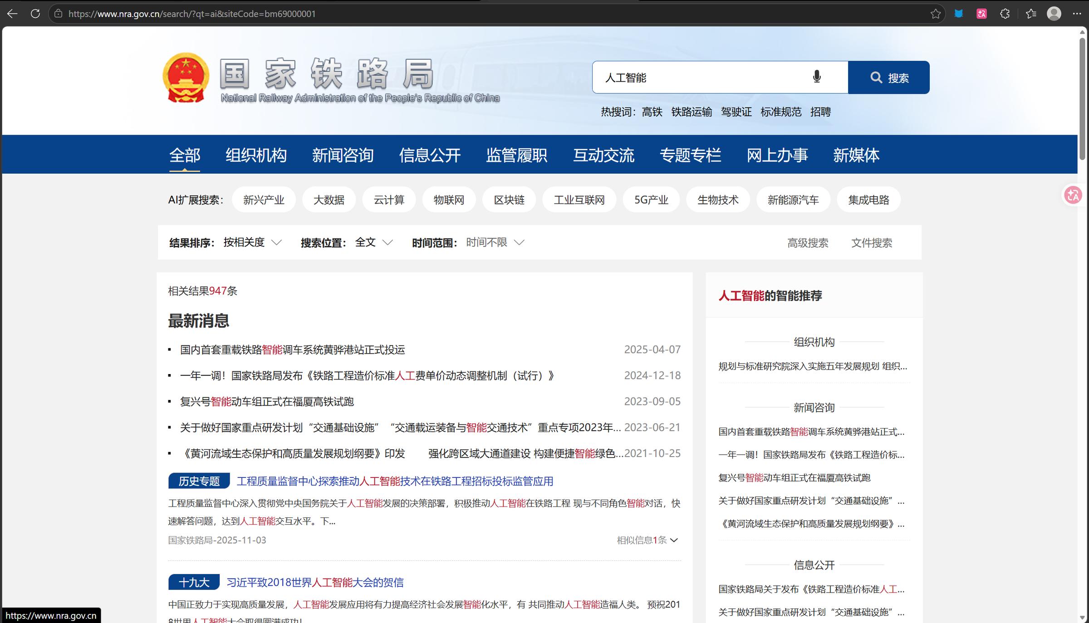1089x623 pixels.
Task: Click the blue 搜索 search button
Action: [x=888, y=78]
